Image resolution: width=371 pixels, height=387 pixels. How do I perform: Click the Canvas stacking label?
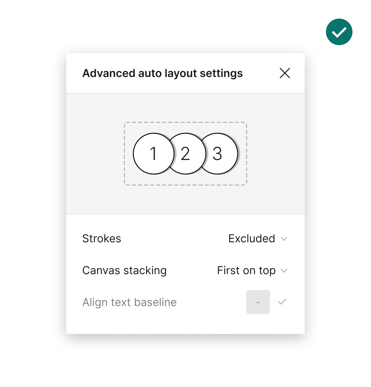[124, 271]
